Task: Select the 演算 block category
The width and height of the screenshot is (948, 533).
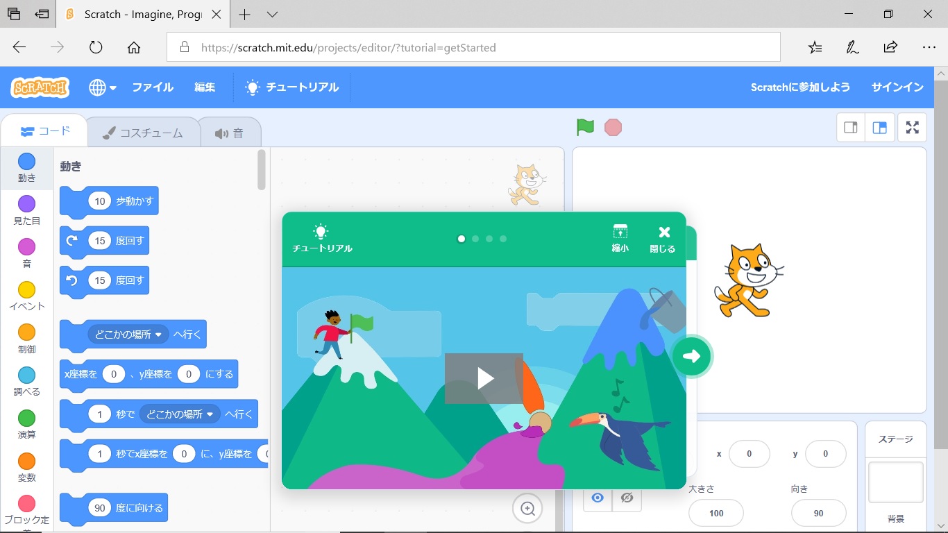Action: [x=26, y=425]
